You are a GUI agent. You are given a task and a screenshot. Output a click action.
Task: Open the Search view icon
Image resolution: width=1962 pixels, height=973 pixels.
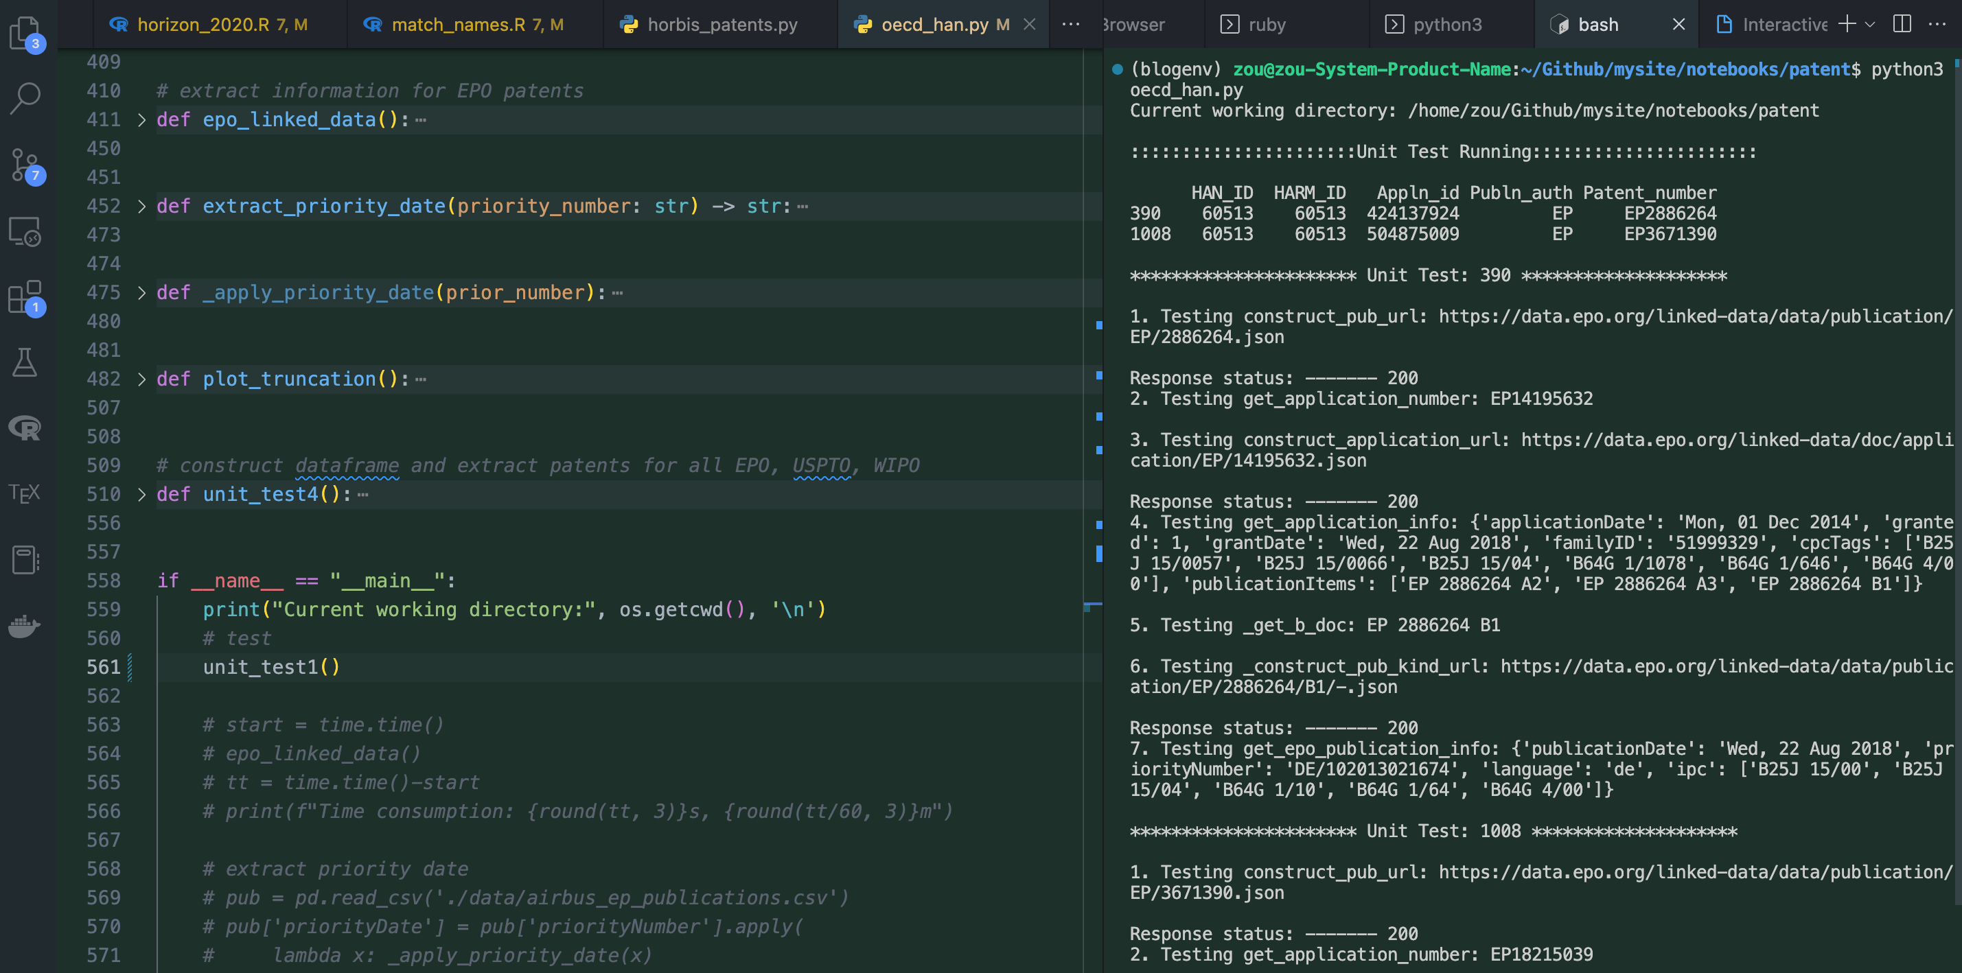click(25, 98)
